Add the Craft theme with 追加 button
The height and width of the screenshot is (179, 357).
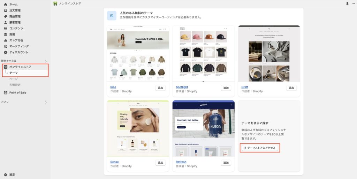pos(291,88)
